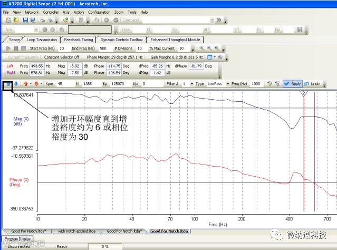Screen dimensions: 337x250
Task: Click the grayed stop (X) circle icon
Action: pos(106,20)
